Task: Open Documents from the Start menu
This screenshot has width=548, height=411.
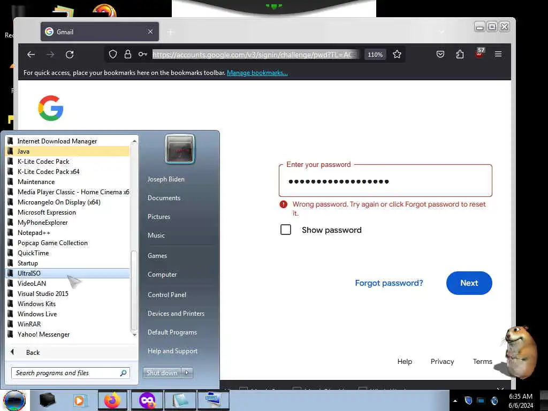Action: 164,198
